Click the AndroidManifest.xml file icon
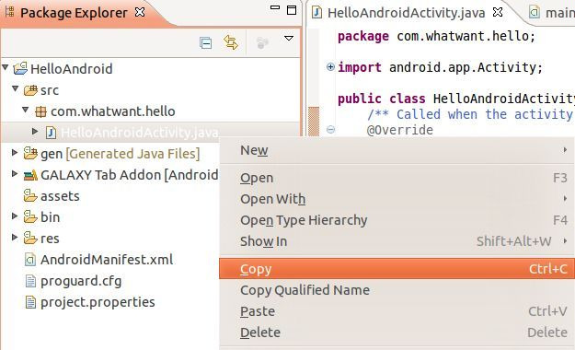Viewport: 575px width, 350px height. point(30,260)
